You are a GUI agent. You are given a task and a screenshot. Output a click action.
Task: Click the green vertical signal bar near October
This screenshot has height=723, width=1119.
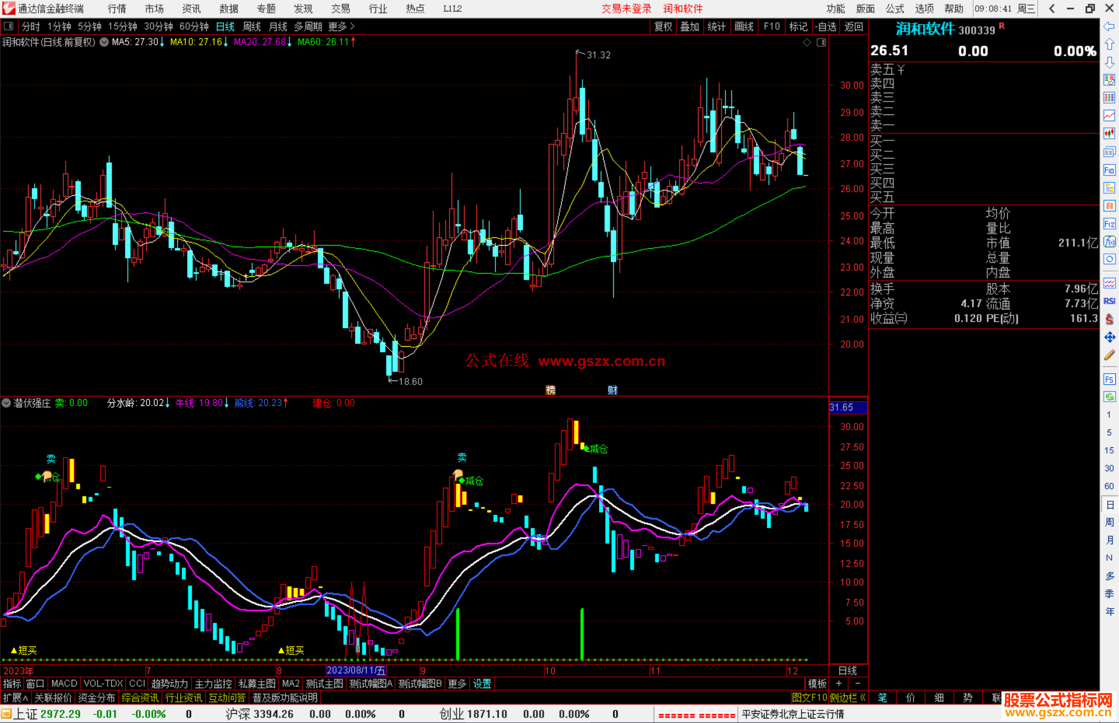click(582, 633)
